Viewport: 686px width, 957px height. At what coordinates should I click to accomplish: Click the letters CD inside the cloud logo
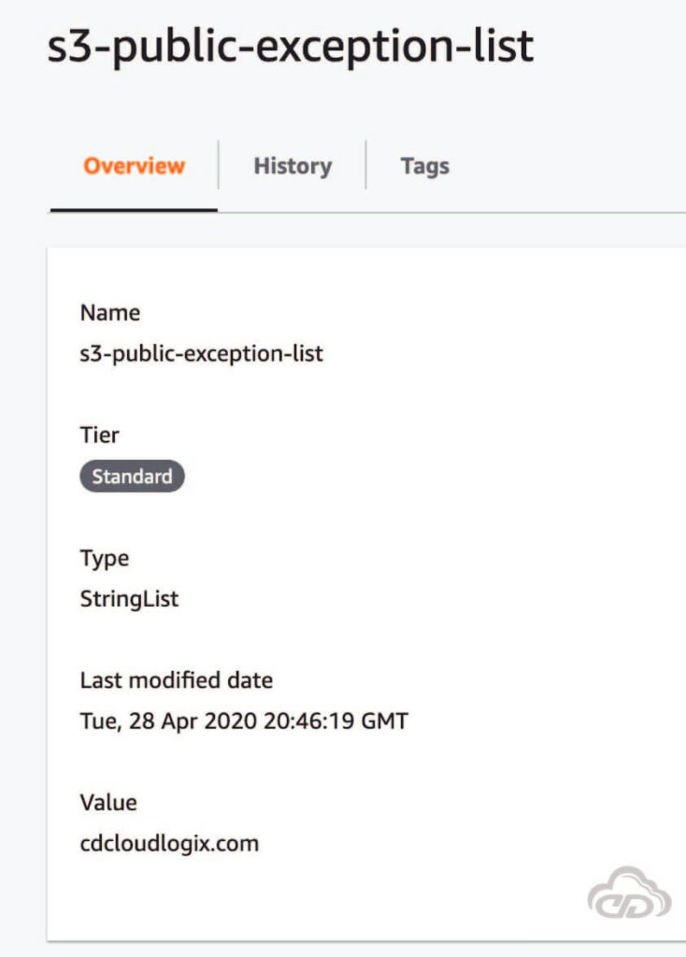tap(628, 905)
